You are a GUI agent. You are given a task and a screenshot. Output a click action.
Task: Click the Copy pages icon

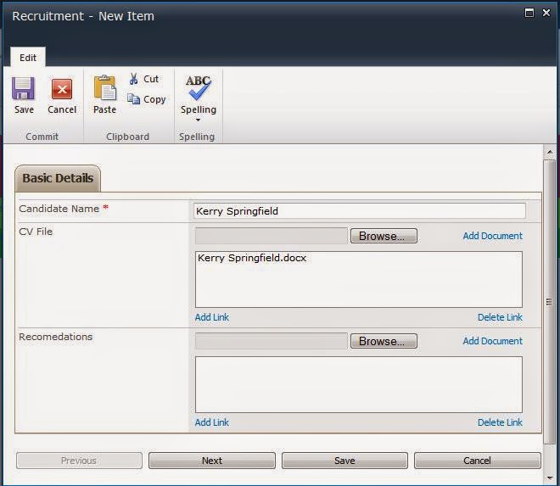(133, 98)
